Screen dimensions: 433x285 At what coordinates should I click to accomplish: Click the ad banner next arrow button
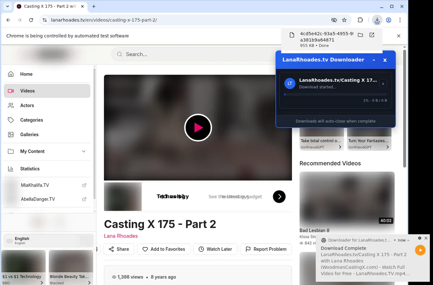pos(279,196)
